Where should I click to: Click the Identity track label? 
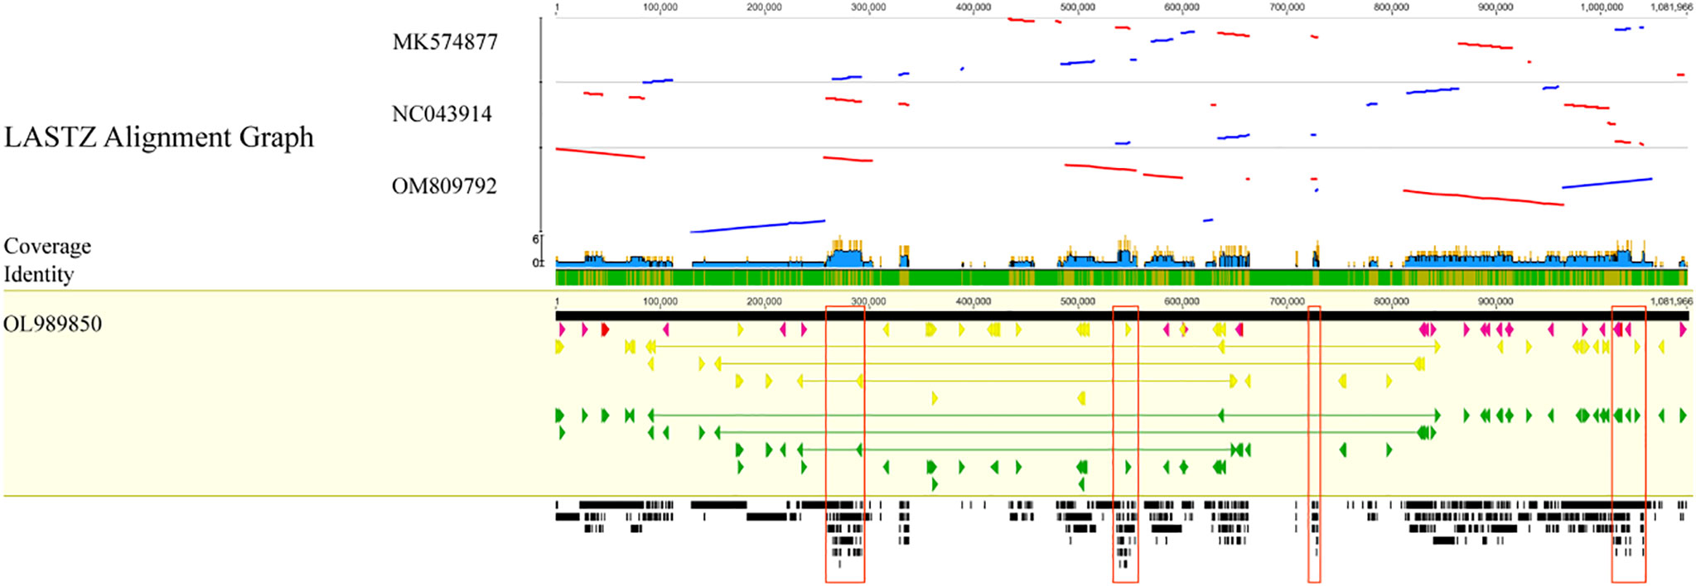point(39,274)
